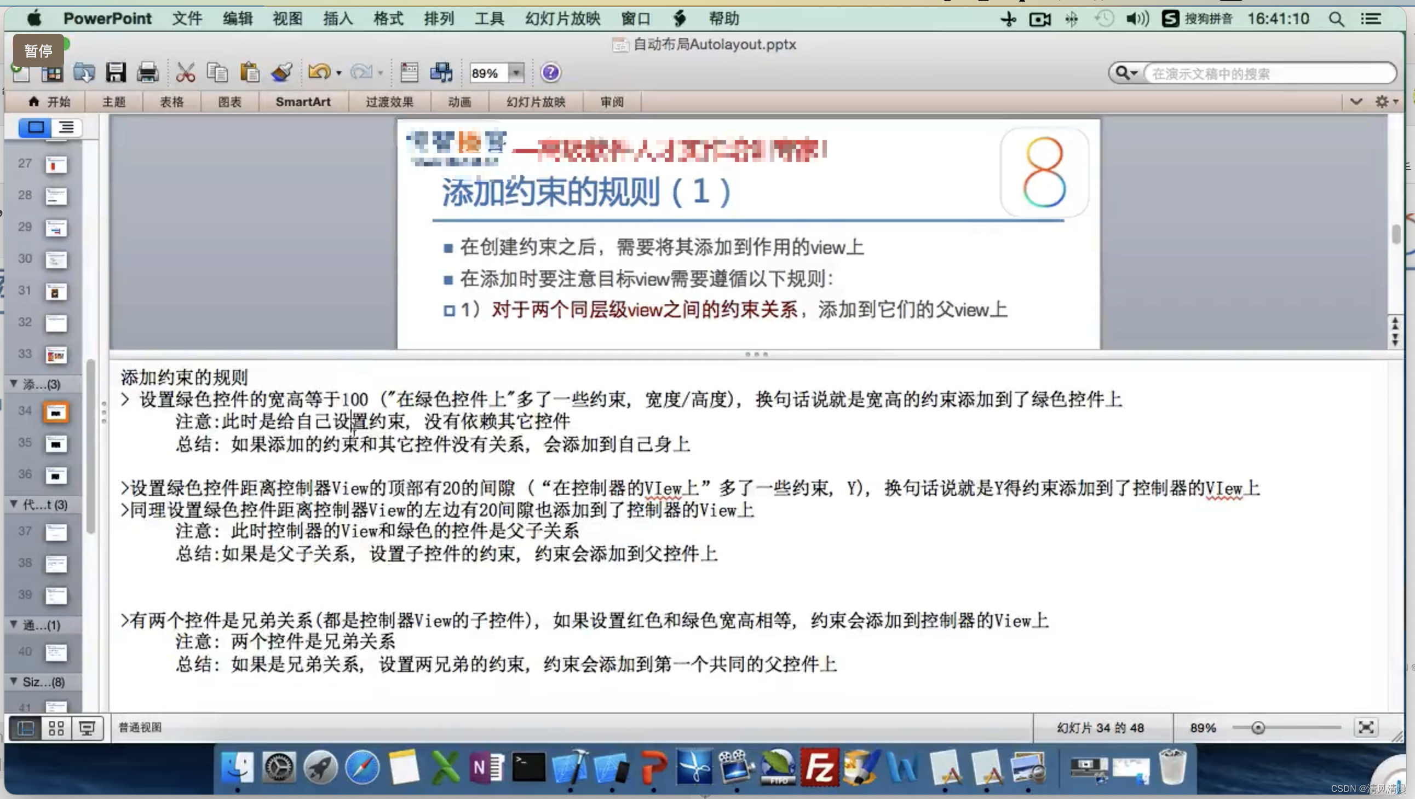Screen dimensions: 1415x799
Task: Switch to slideshow presentation view button
Action: 87,728
